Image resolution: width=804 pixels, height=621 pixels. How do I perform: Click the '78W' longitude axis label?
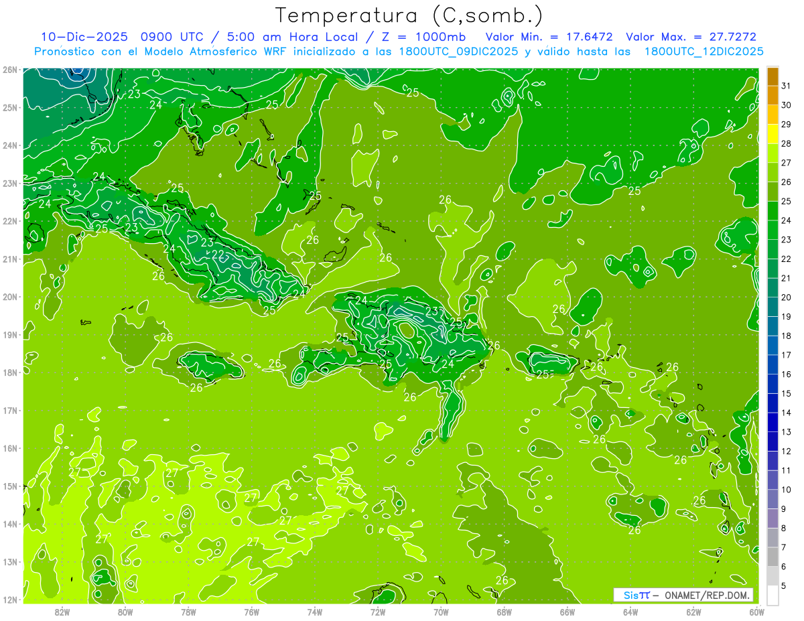point(188,612)
